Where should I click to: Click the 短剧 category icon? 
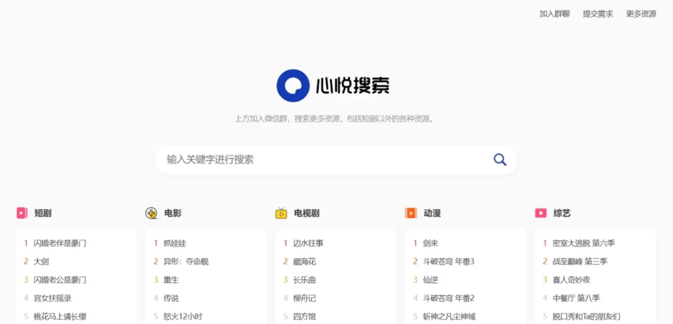pyautogui.click(x=22, y=213)
